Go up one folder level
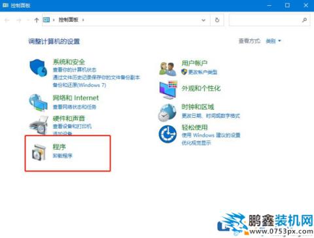The image size is (314, 238). 37,20
